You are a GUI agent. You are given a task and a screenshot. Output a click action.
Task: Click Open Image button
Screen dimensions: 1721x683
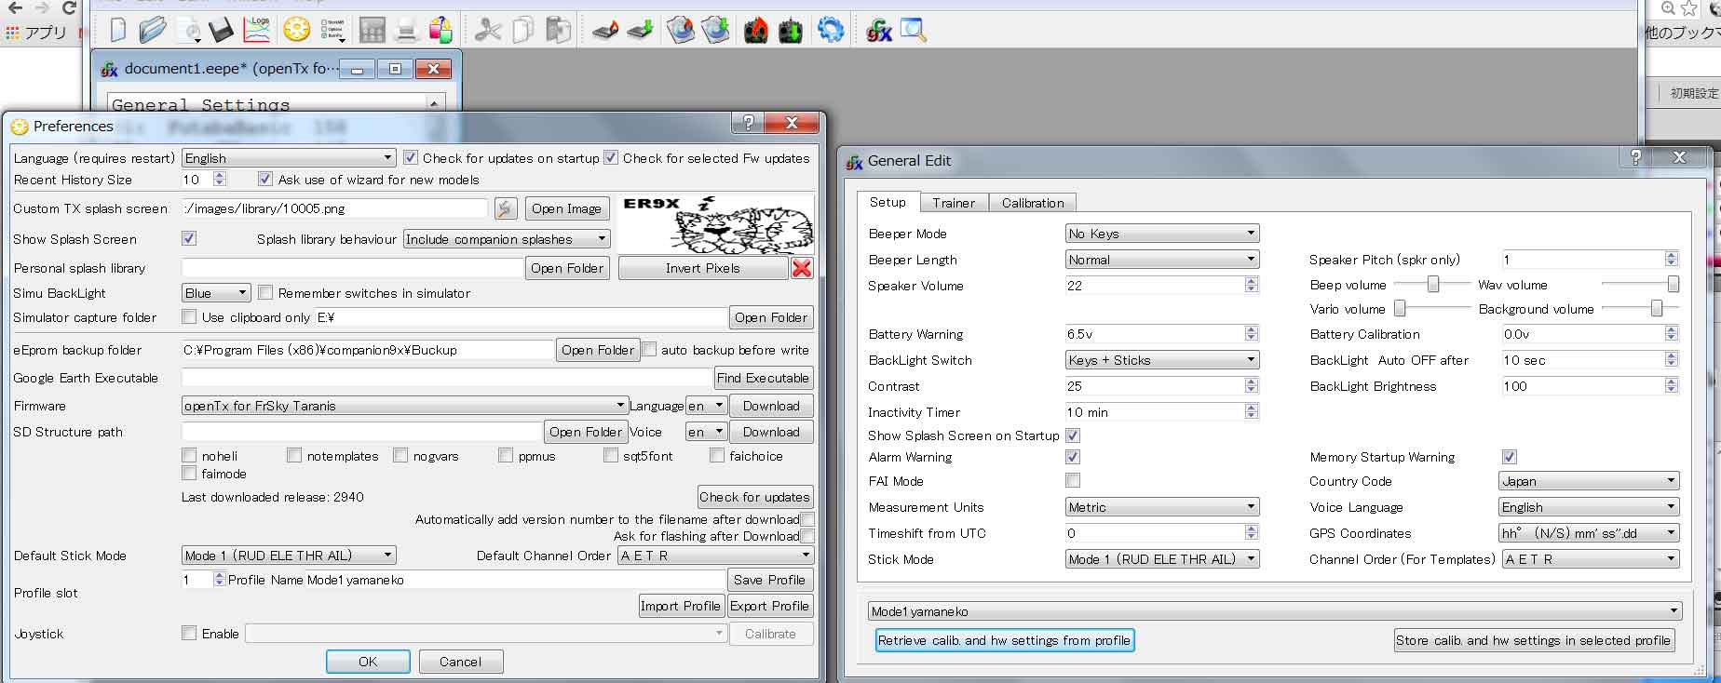(x=566, y=208)
